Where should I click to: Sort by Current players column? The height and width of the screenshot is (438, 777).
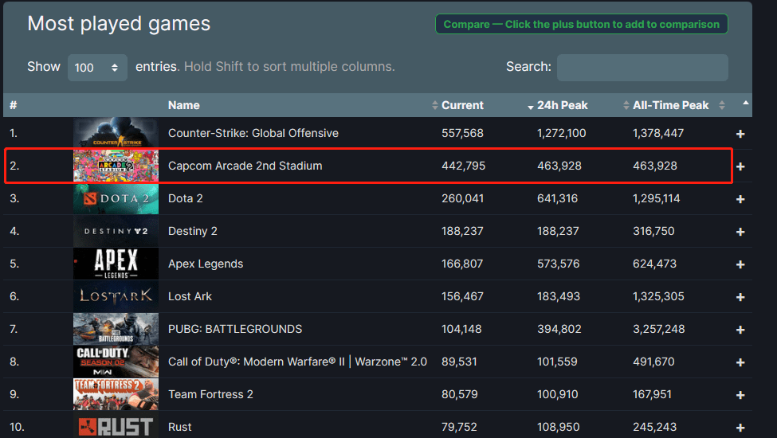pyautogui.click(x=462, y=105)
